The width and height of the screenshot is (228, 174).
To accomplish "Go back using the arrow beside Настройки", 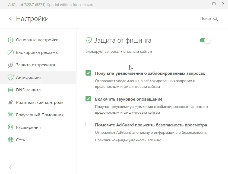I will pyautogui.click(x=10, y=18).
